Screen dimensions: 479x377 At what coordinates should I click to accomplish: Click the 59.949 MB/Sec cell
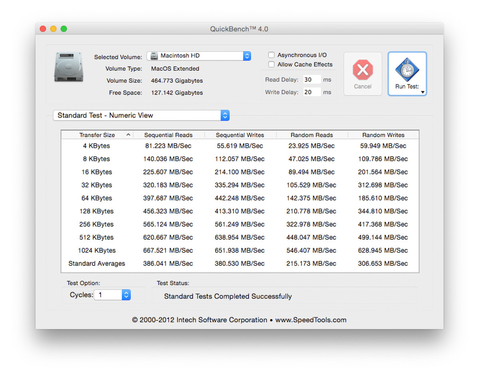(383, 146)
